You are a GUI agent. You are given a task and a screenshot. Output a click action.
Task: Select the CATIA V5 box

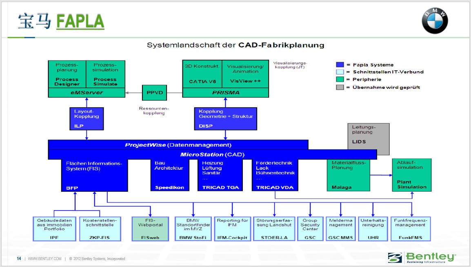(x=202, y=74)
